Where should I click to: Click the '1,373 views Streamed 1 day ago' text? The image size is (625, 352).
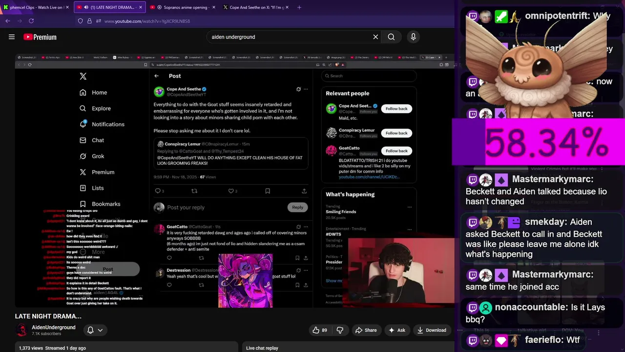tap(52, 348)
